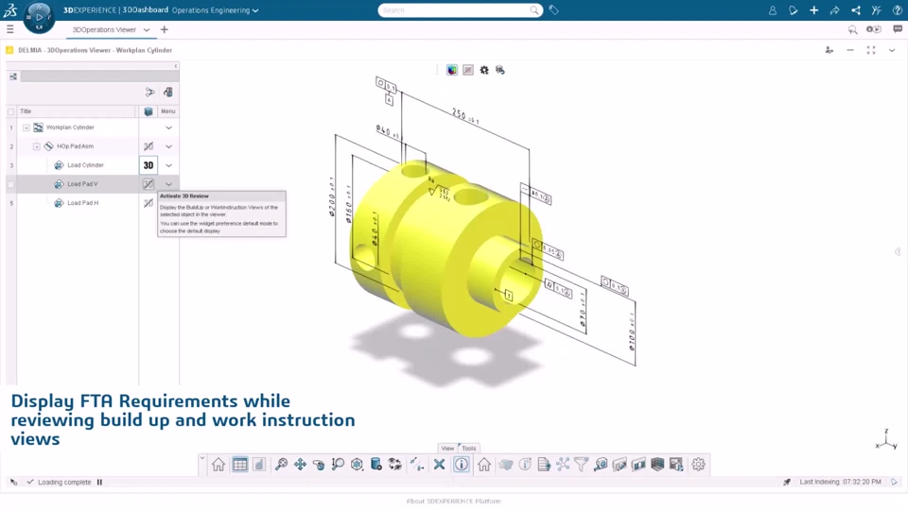Screen dimensions: 908x510
Task: Open the settings gear at toolbar's right end
Action: [698, 465]
